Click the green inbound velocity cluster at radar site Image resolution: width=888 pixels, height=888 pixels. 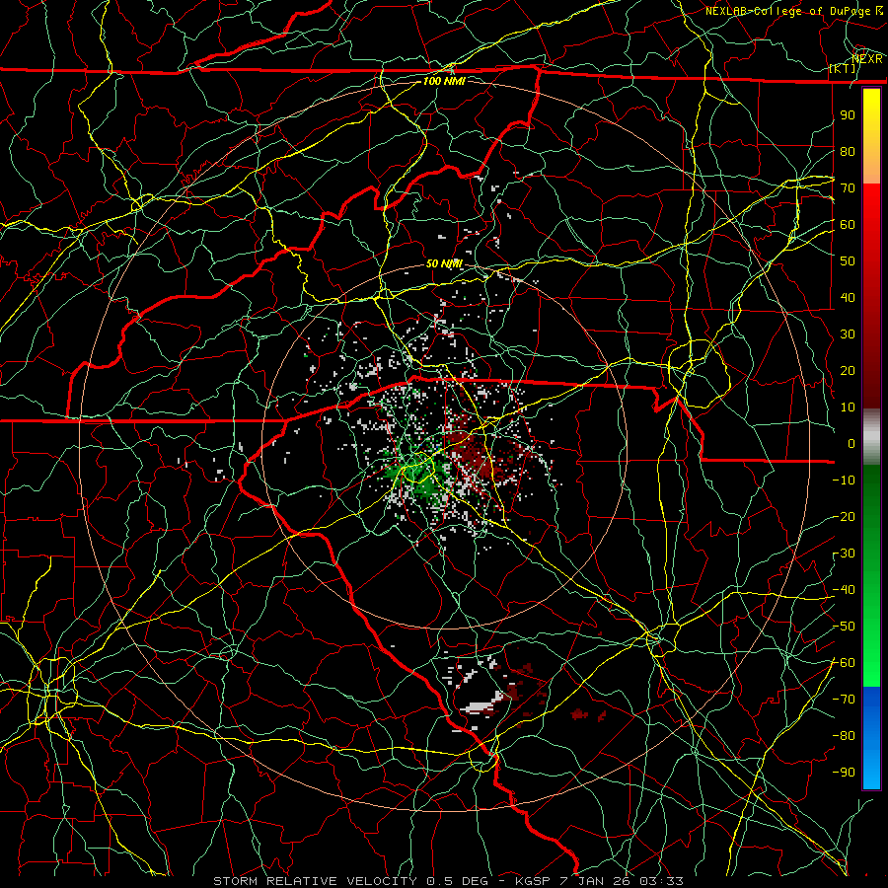[418, 473]
